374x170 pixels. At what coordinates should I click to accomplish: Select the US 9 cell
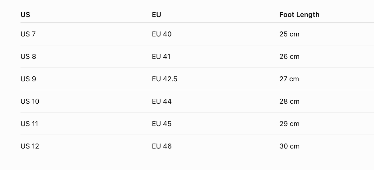[28, 79]
